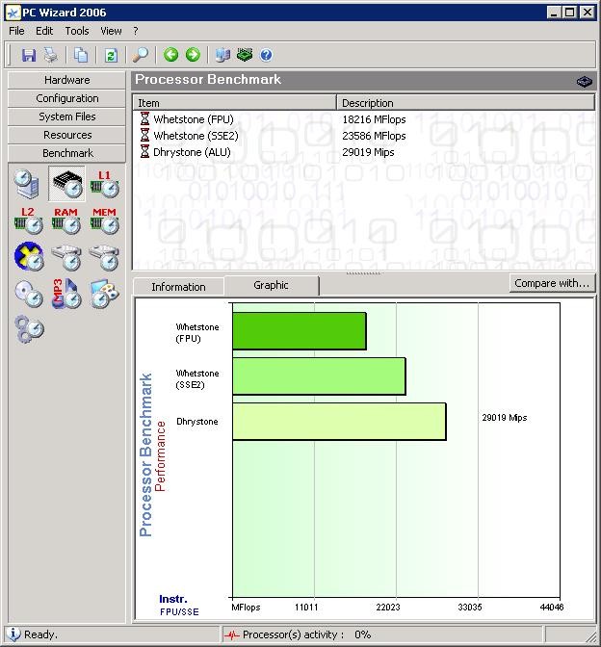Click the green chip toolbar icon
This screenshot has width=601, height=647.
pos(245,55)
